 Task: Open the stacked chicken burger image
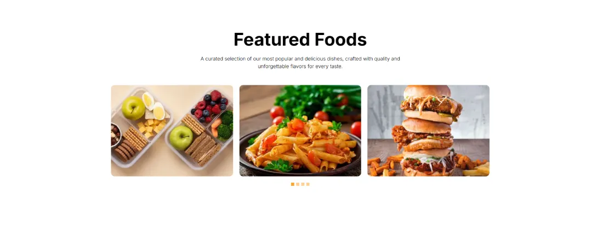click(x=428, y=131)
